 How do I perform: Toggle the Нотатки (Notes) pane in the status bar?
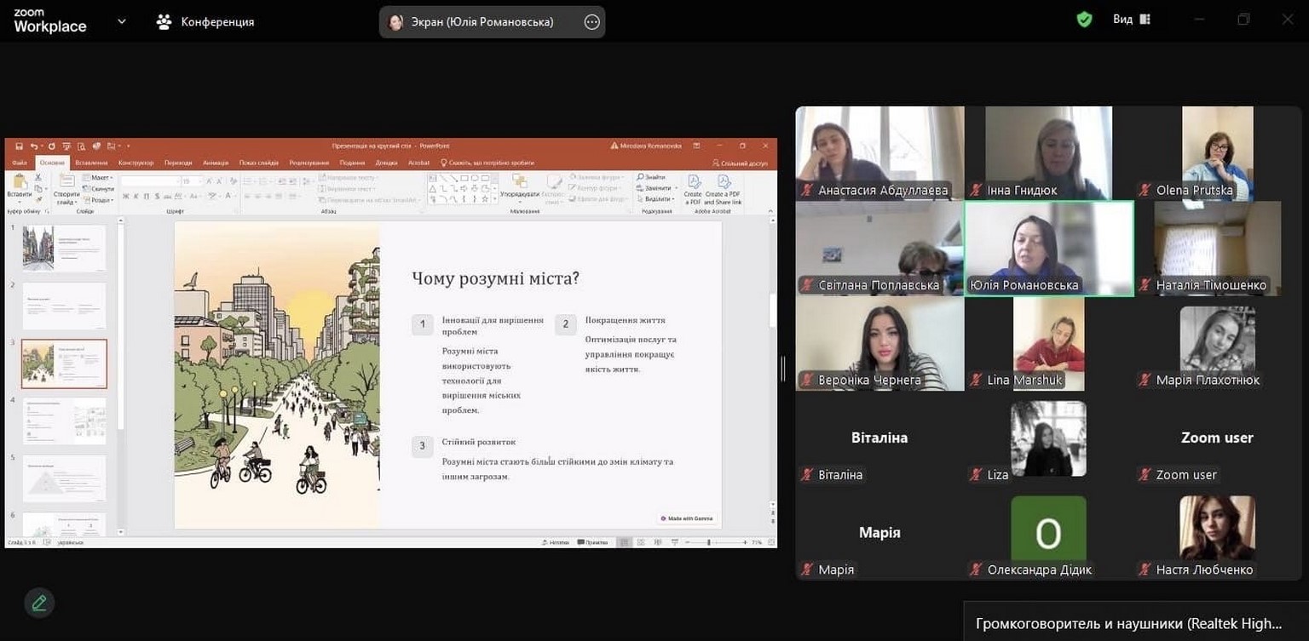tap(555, 542)
